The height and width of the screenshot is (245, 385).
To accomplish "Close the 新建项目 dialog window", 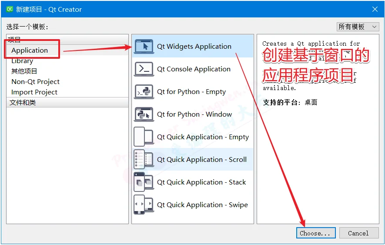I will click(375, 9).
